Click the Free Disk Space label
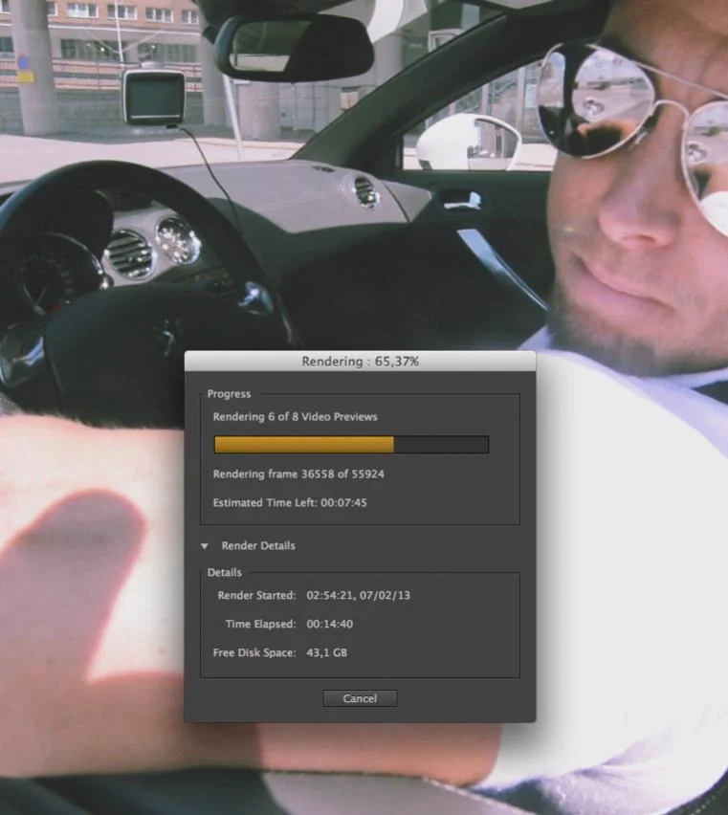728x815 pixels. (254, 652)
